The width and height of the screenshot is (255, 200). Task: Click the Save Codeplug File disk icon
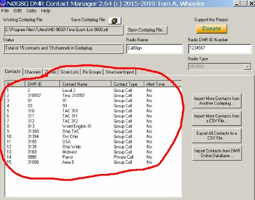(115, 21)
